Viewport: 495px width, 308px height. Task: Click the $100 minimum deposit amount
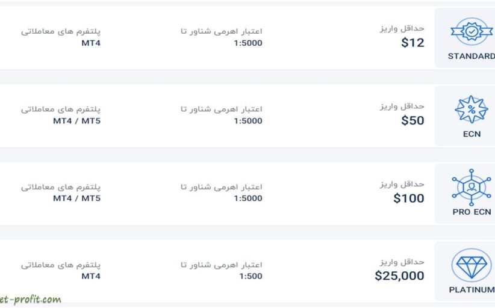409,199
